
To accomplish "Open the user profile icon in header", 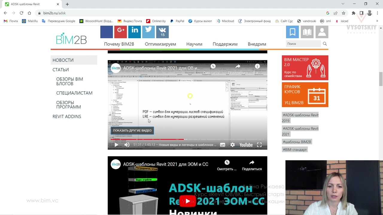I will (x=322, y=32).
